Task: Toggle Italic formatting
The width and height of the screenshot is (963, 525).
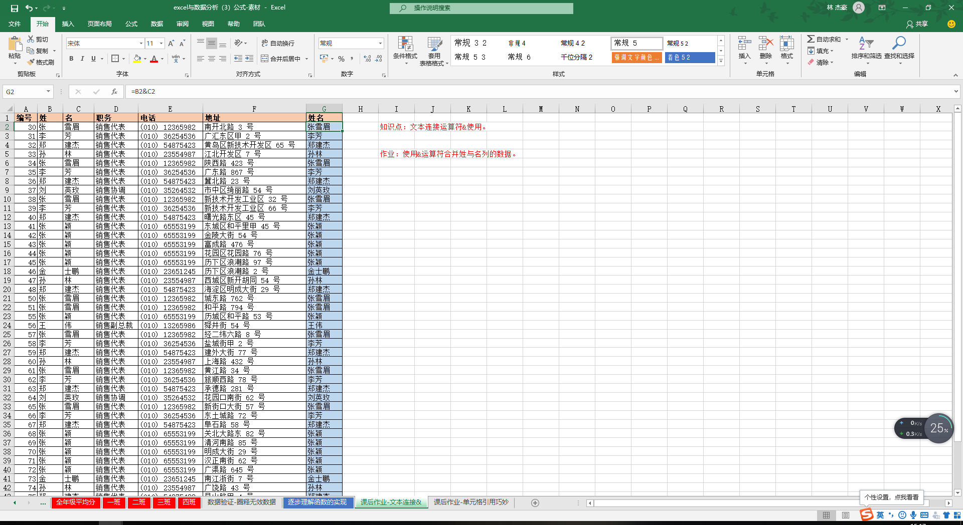Action: [82, 59]
